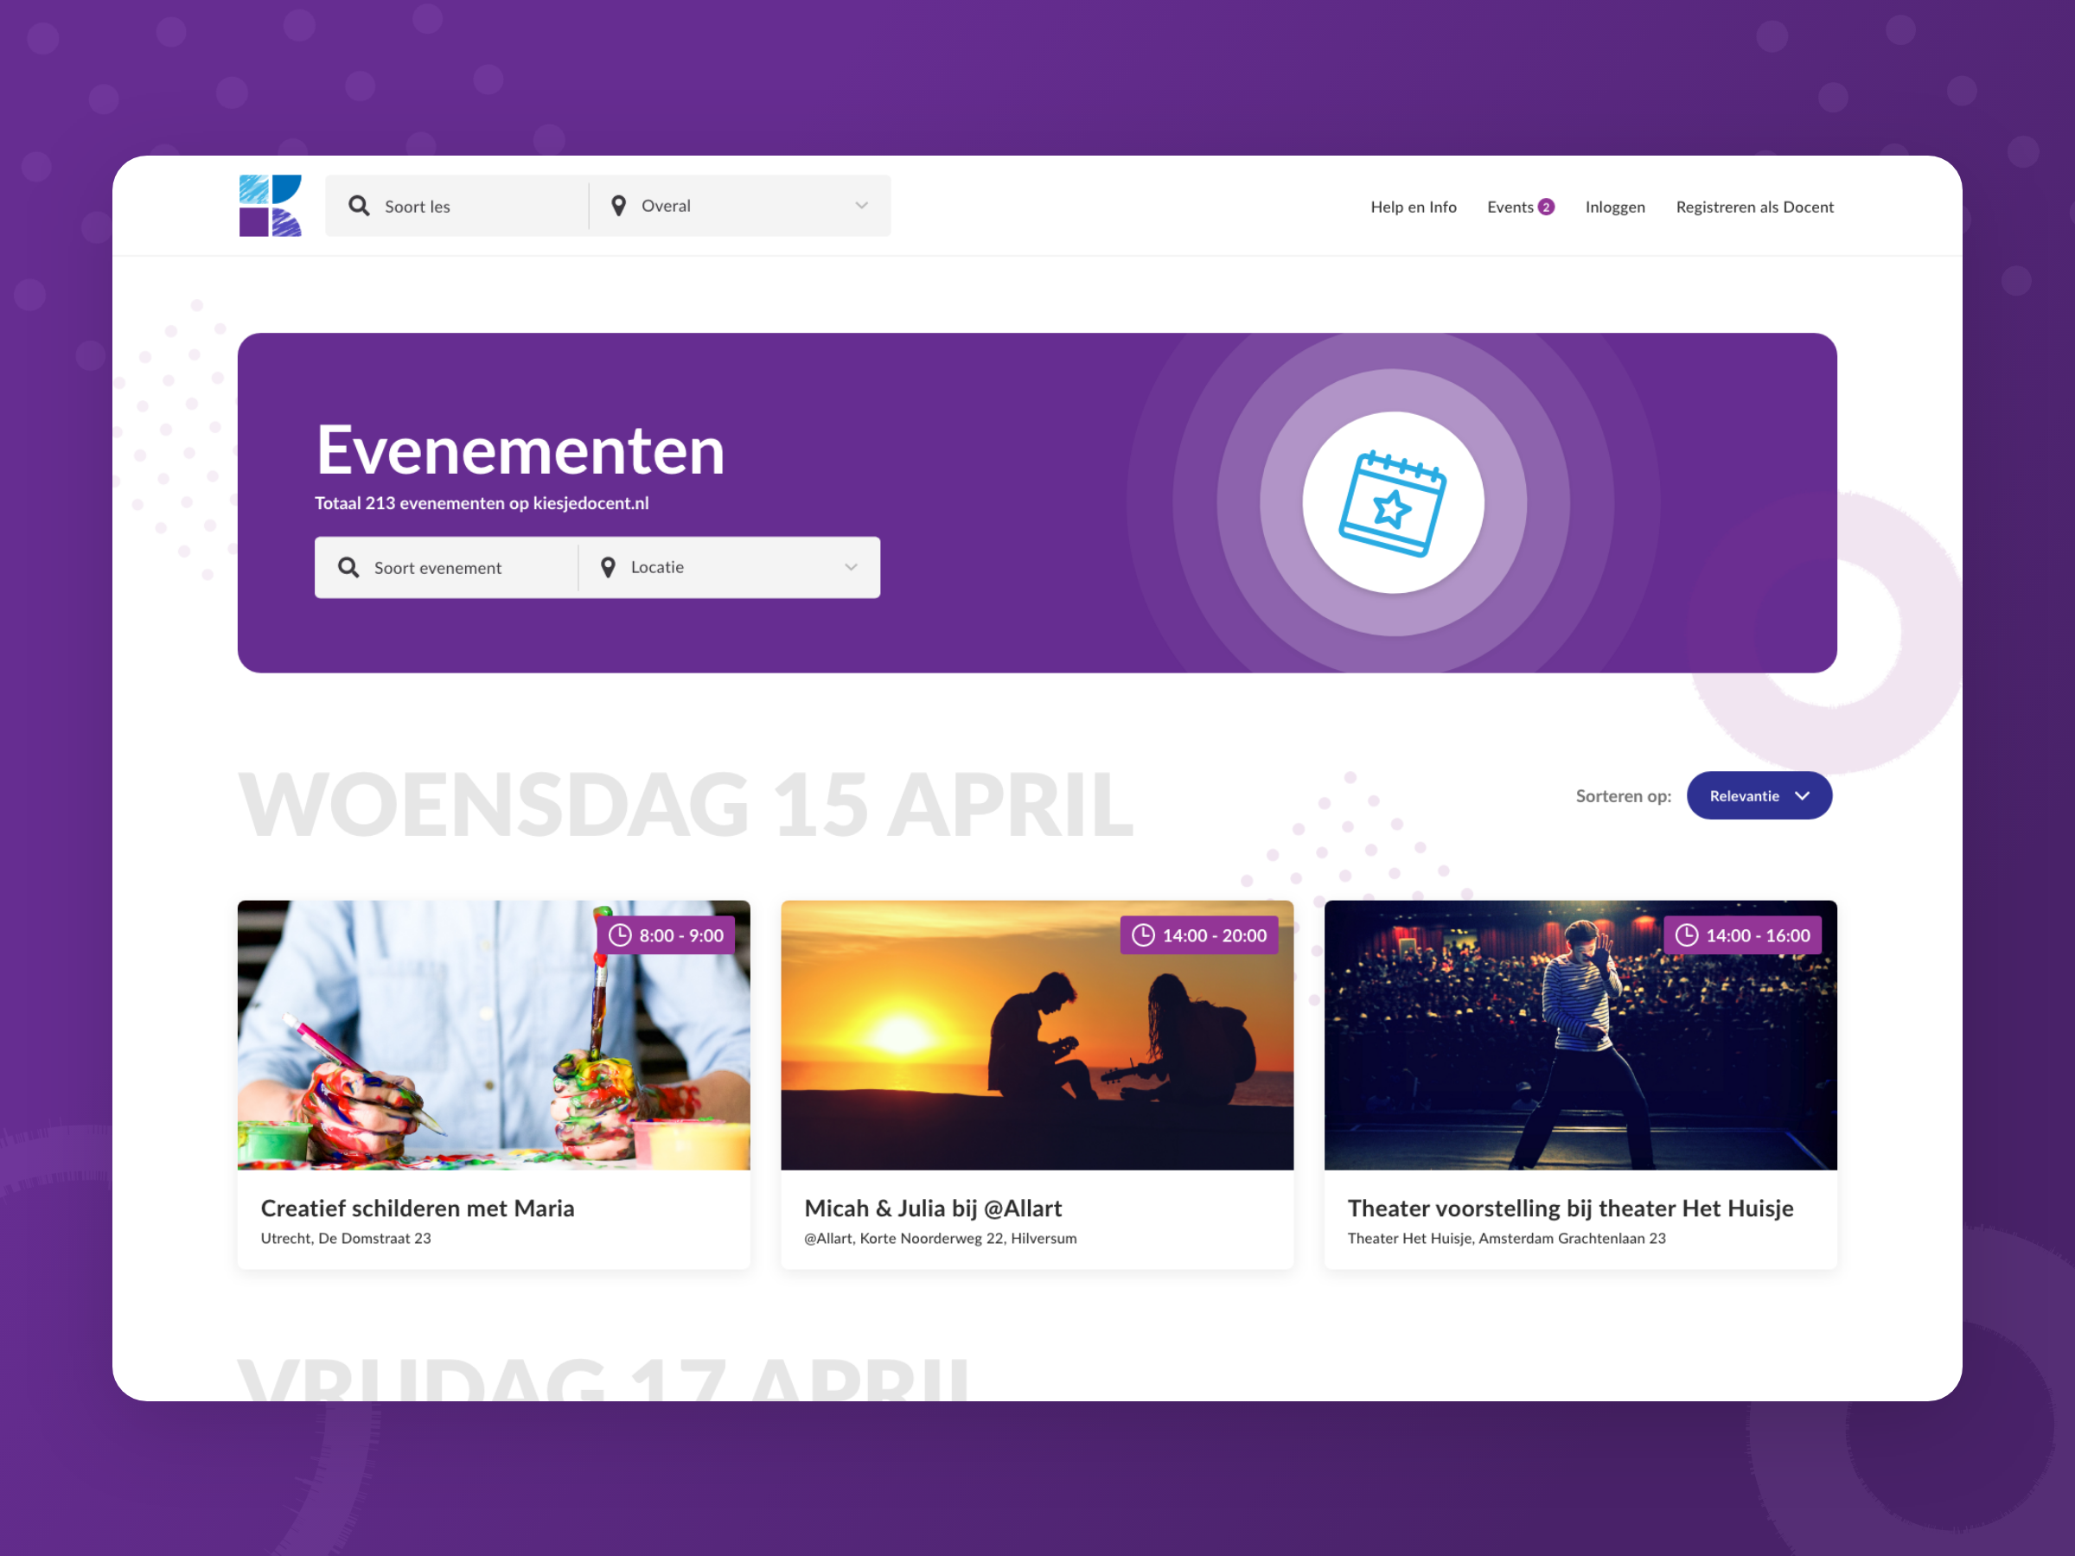Click 14:00 - 20:00 time badge
Screen dimensions: 2075x1556
pos(1199,935)
